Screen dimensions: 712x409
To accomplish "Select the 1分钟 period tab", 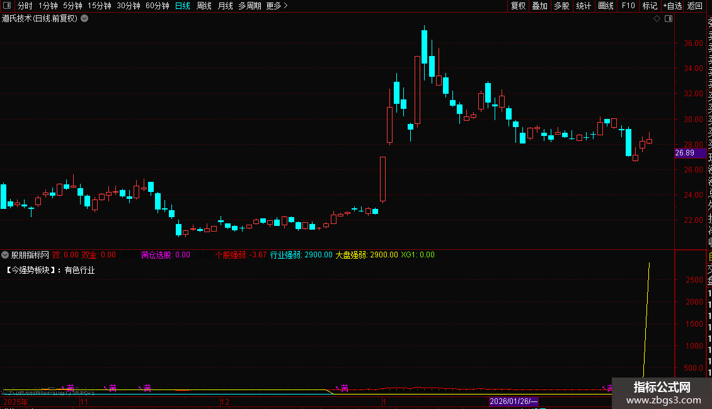I will point(48,6).
